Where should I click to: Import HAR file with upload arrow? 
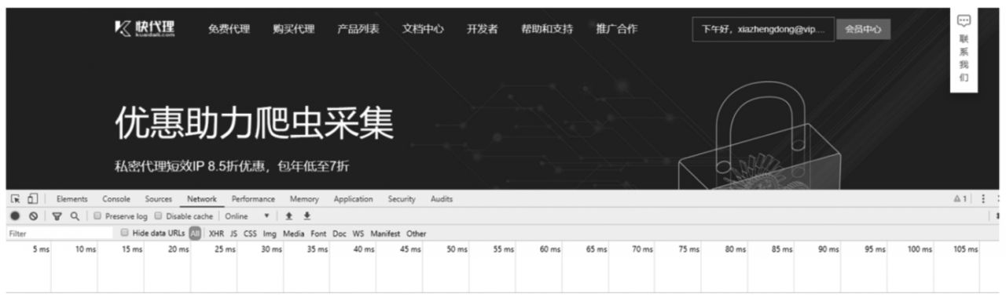click(289, 216)
